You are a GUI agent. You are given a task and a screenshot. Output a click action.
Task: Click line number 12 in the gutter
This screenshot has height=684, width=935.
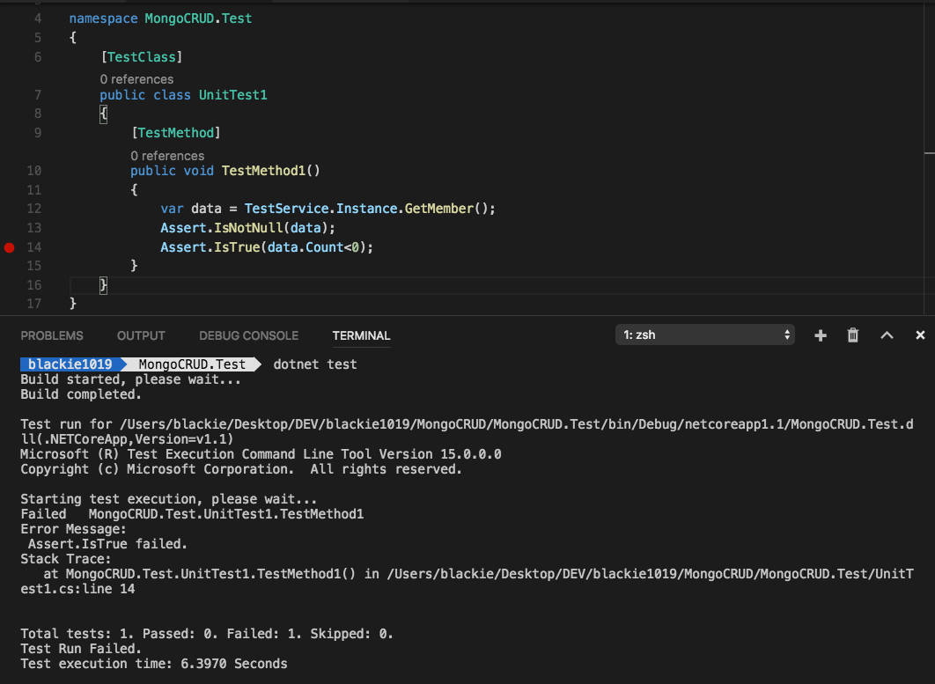34,209
